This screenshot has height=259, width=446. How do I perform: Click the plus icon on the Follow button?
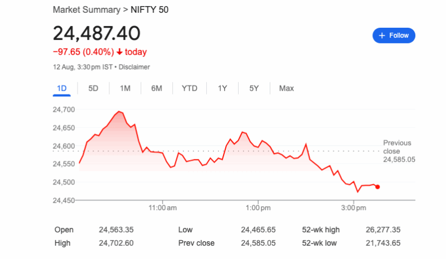point(382,36)
